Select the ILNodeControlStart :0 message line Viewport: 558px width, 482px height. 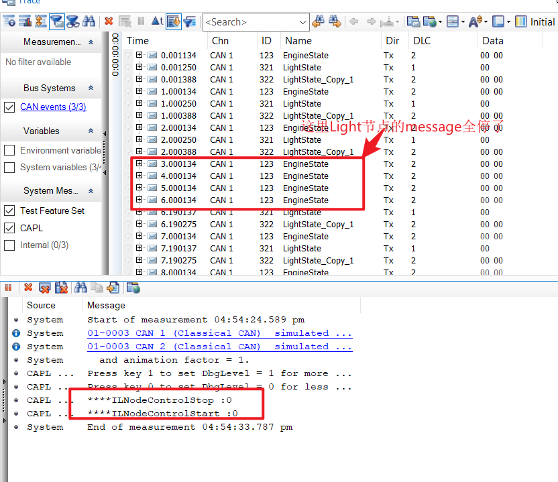point(162,414)
